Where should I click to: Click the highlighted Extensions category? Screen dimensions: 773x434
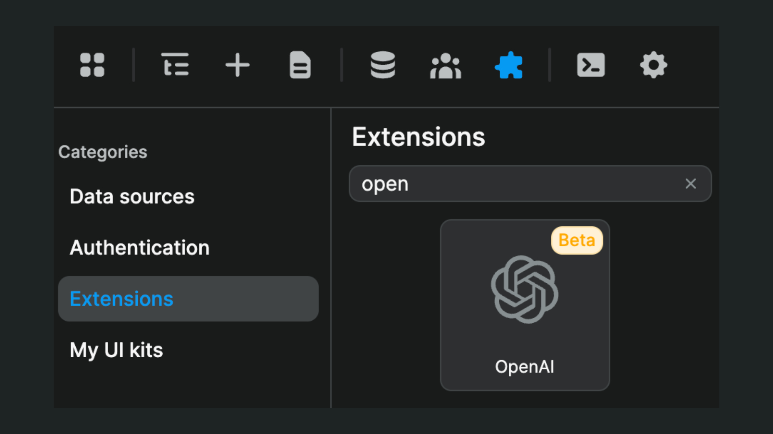(x=122, y=299)
